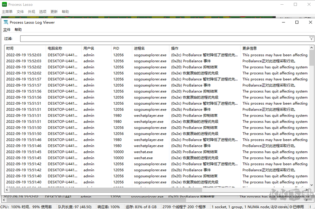
Task: Click the log list scroll-up arrow
Action: (x=311, y=47)
